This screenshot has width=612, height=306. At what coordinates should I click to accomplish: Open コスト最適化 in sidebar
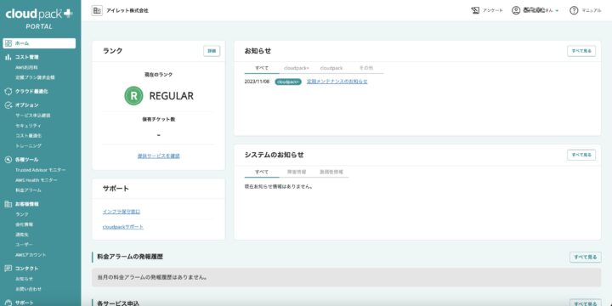pos(28,135)
